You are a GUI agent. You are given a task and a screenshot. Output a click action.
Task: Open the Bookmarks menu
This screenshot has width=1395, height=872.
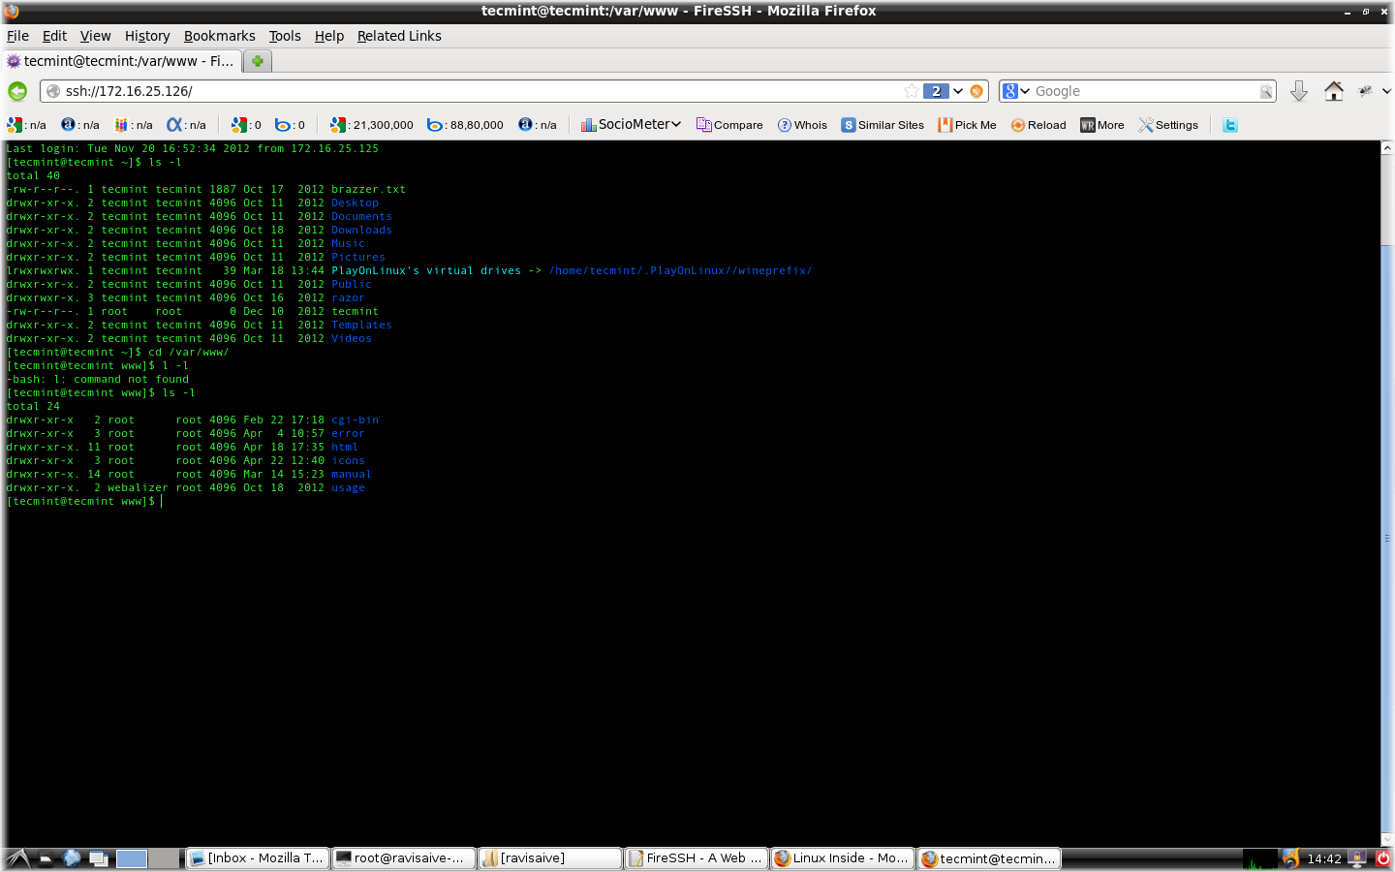point(219,36)
